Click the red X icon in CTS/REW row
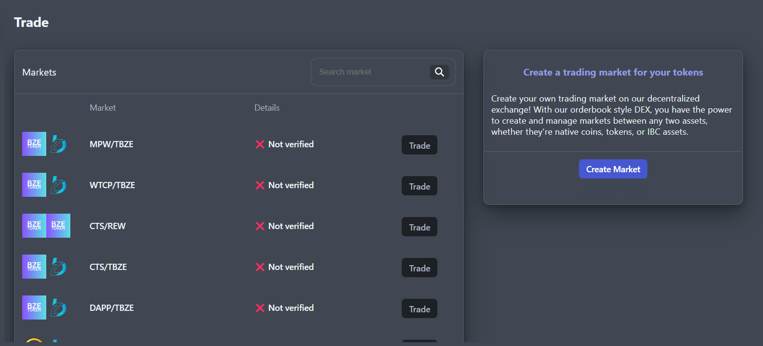Image resolution: width=763 pixels, height=346 pixels. (260, 226)
